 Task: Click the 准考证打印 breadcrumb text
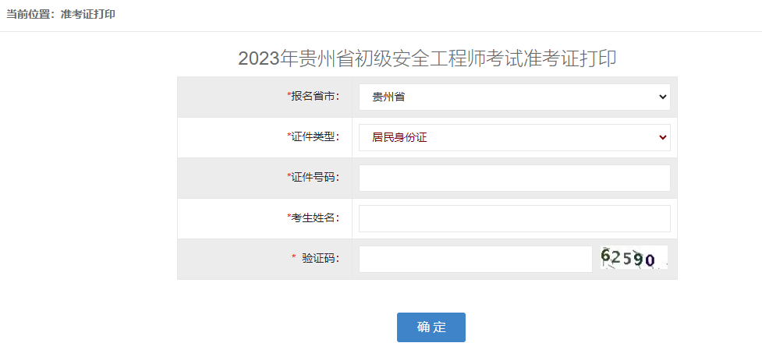click(88, 15)
